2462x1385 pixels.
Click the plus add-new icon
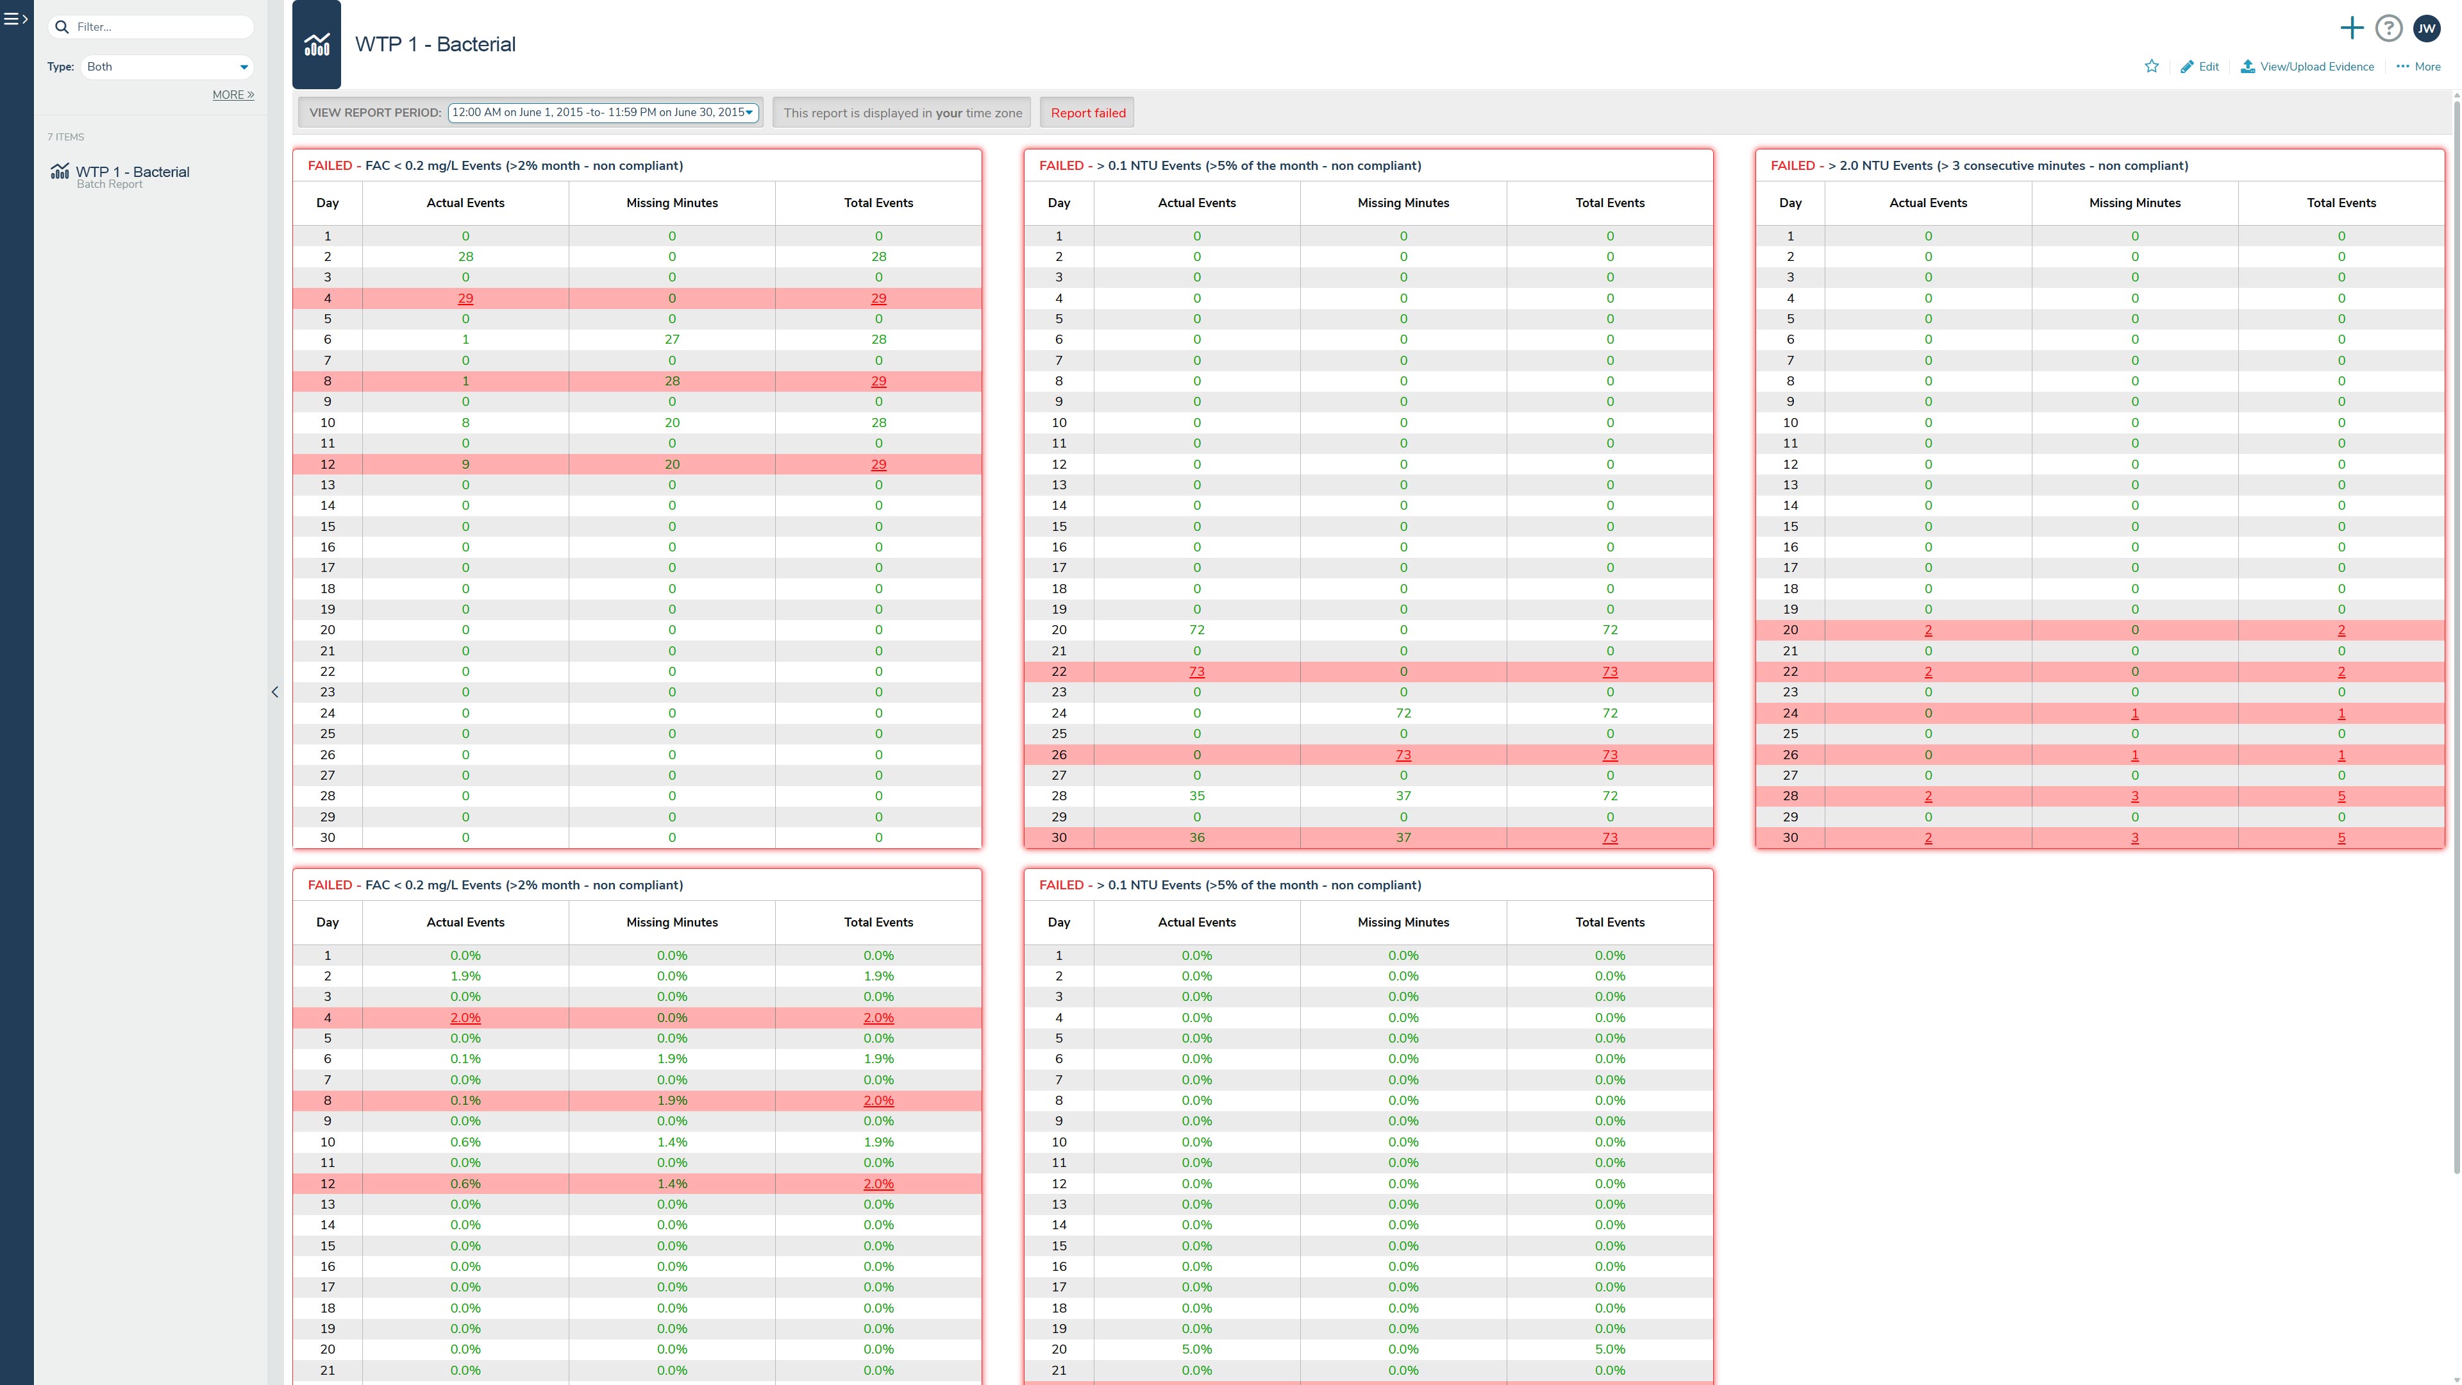2351,29
